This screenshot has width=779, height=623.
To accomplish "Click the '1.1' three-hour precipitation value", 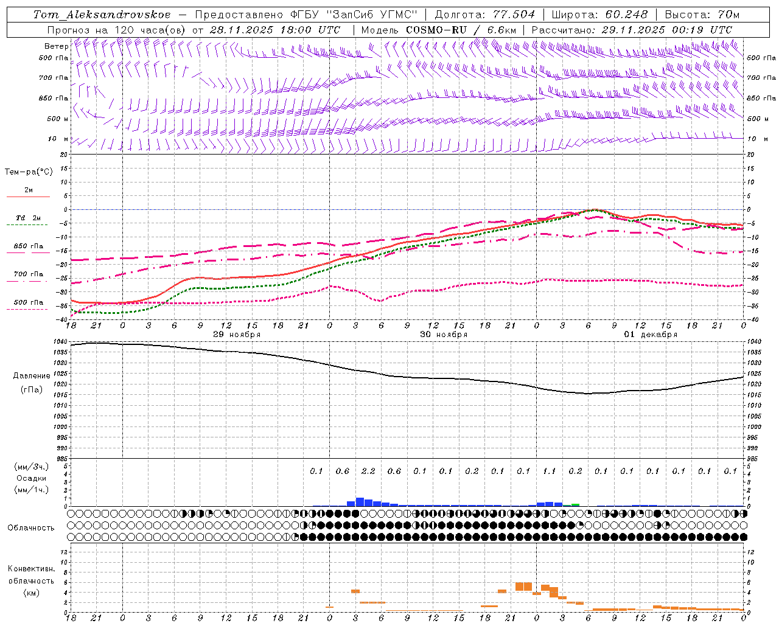I will (549, 471).
